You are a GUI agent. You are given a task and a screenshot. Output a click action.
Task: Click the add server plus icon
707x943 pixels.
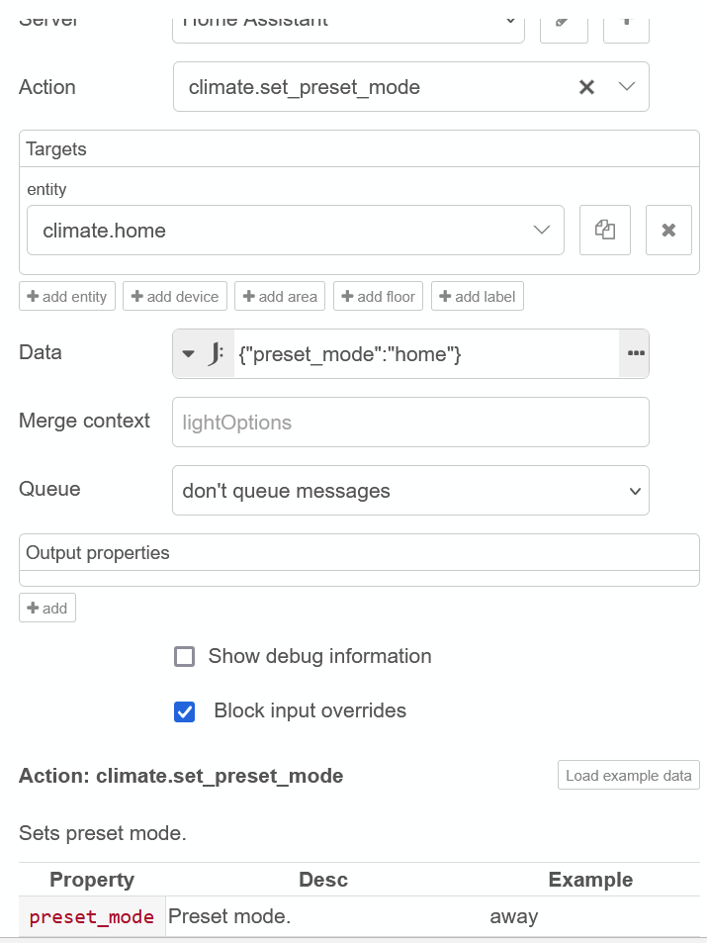625,22
